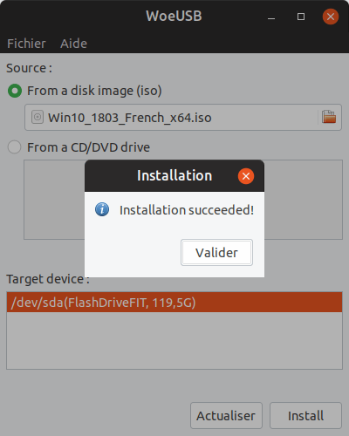Close the Installation dialog with the X
The image size is (349, 436).
pos(246,176)
